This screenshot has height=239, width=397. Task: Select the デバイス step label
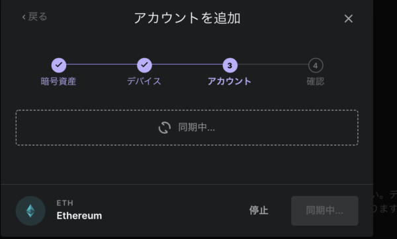click(x=144, y=81)
